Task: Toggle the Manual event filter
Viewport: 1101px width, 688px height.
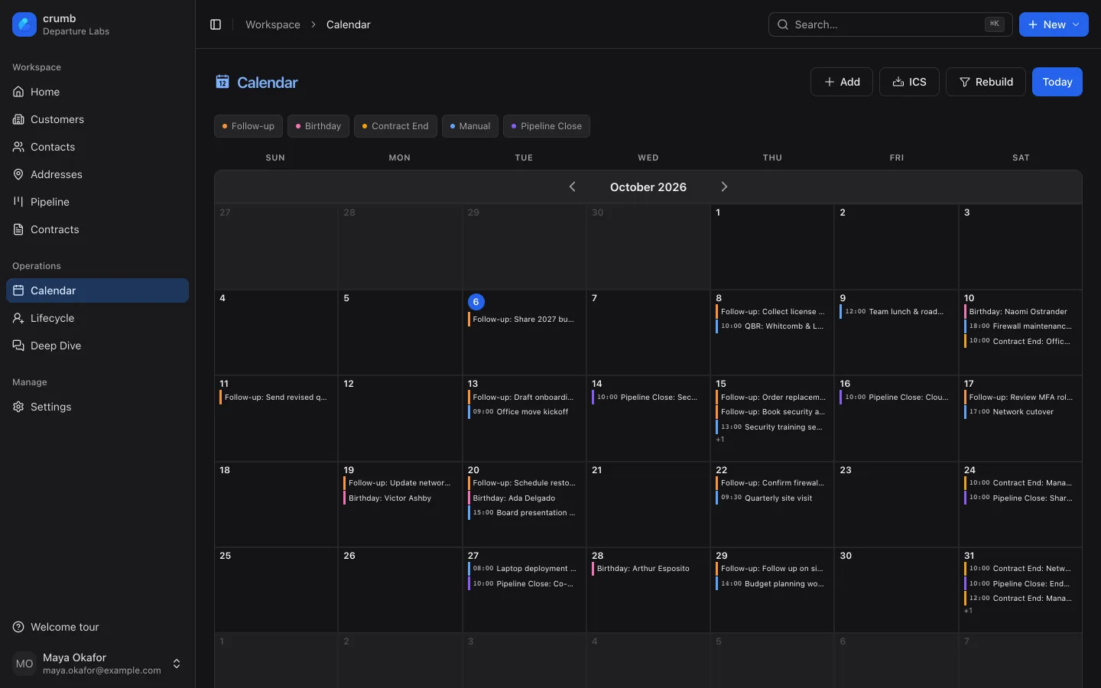Action: 470,126
